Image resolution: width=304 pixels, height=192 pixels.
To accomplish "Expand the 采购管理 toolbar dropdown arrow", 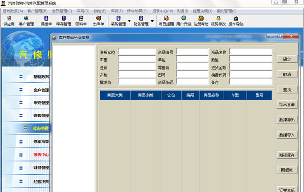I will (x=129, y=20).
